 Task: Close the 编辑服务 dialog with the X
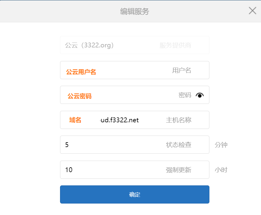coord(252,11)
